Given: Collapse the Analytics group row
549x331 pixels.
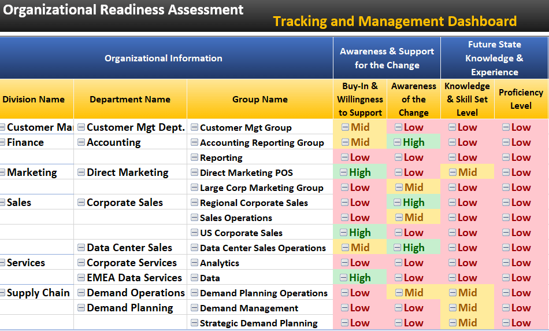Looking at the screenshot, I should [x=194, y=263].
